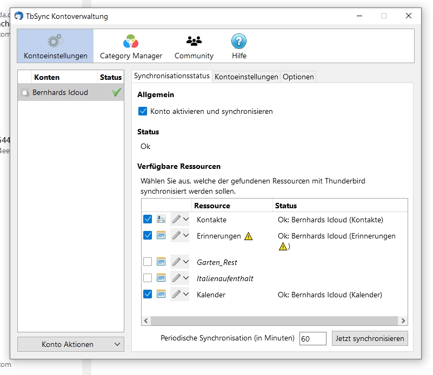
Task: Click the resource table Status column header
Action: [340, 206]
